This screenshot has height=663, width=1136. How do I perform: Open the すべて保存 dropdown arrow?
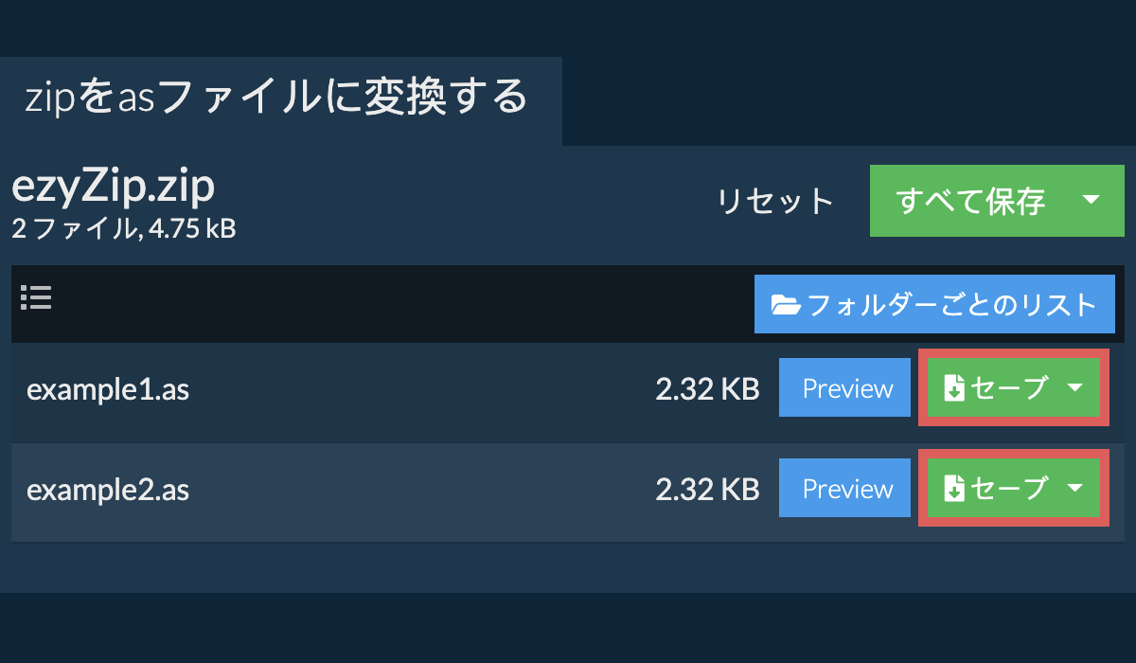(1091, 200)
